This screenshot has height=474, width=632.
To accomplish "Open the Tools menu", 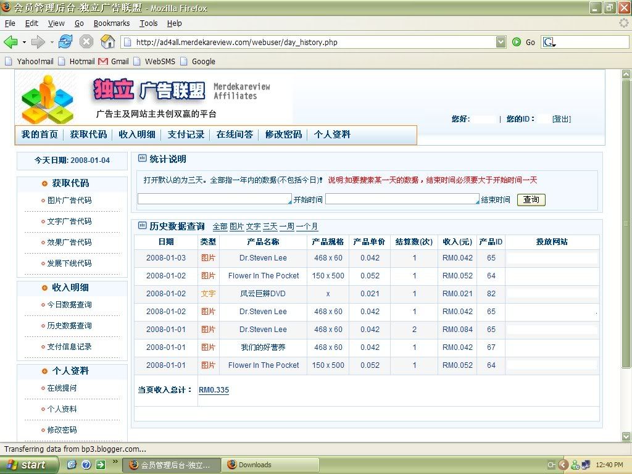I will click(148, 23).
